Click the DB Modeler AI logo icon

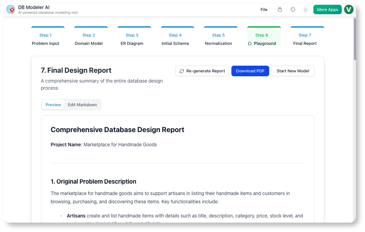click(x=11, y=9)
